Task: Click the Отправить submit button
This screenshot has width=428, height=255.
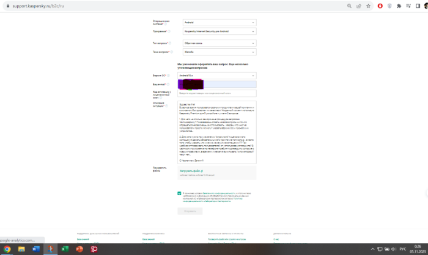Action: [190, 211]
